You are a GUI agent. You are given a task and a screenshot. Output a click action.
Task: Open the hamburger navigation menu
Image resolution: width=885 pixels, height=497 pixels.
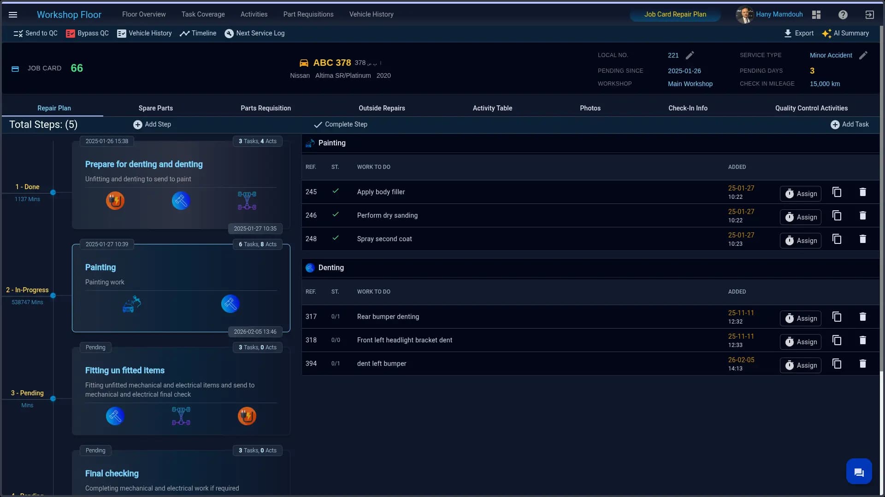[13, 15]
